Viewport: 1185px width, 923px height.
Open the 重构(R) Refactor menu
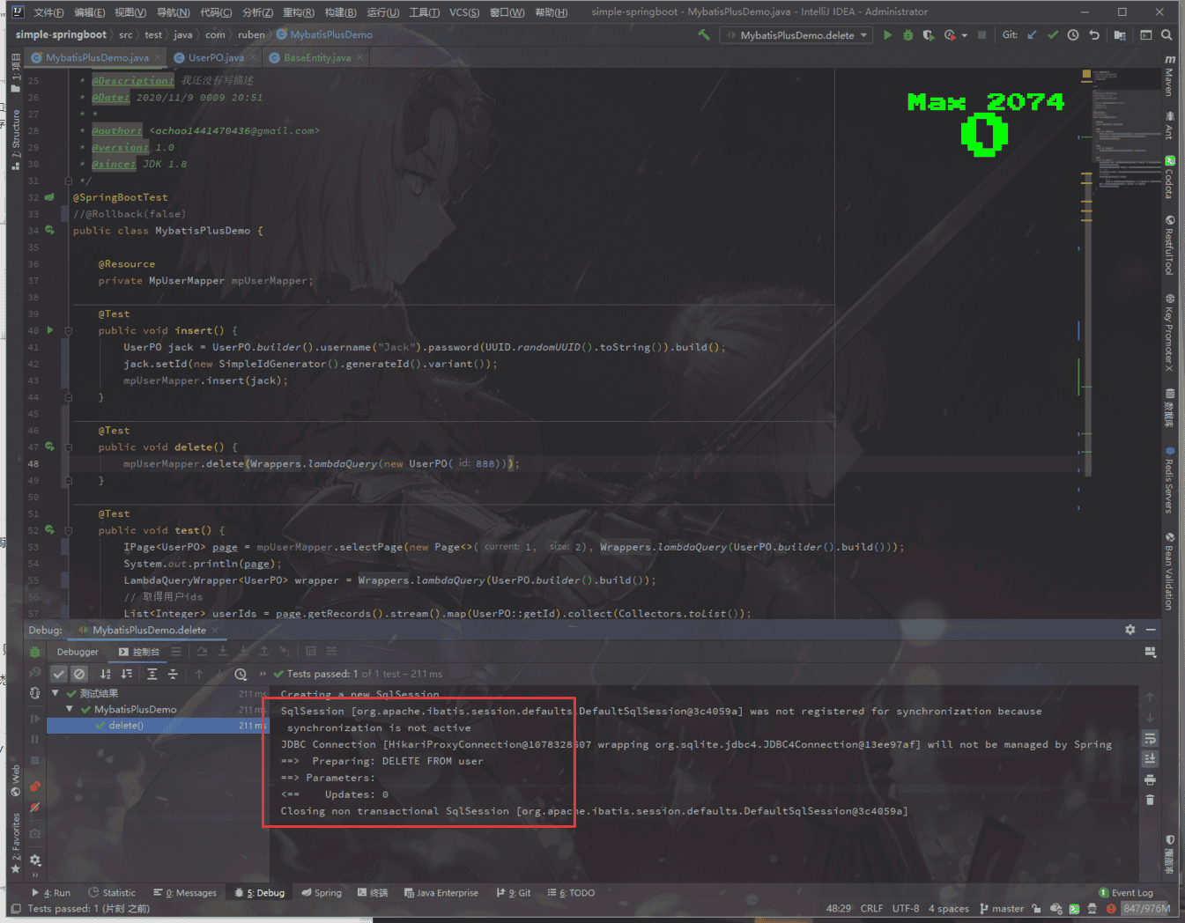pos(298,12)
